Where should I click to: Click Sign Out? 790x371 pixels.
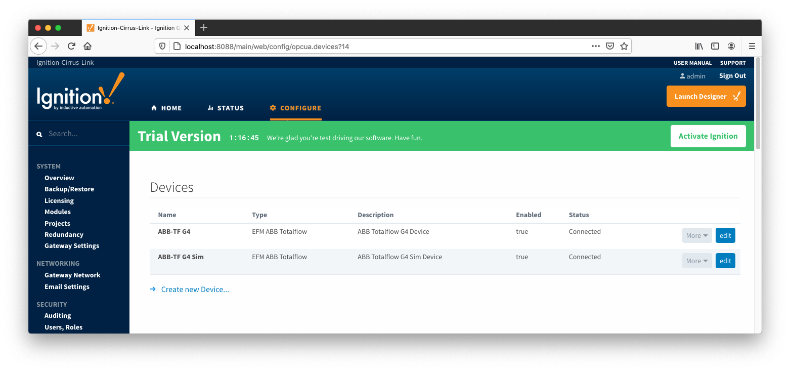(732, 76)
